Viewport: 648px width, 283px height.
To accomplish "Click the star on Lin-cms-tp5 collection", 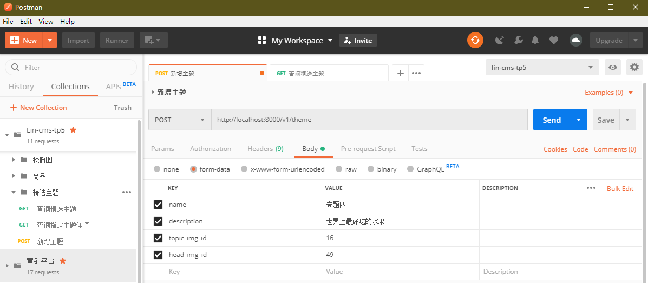I will coord(73,130).
